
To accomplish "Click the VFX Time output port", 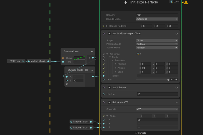I will click(x=23, y=61).
